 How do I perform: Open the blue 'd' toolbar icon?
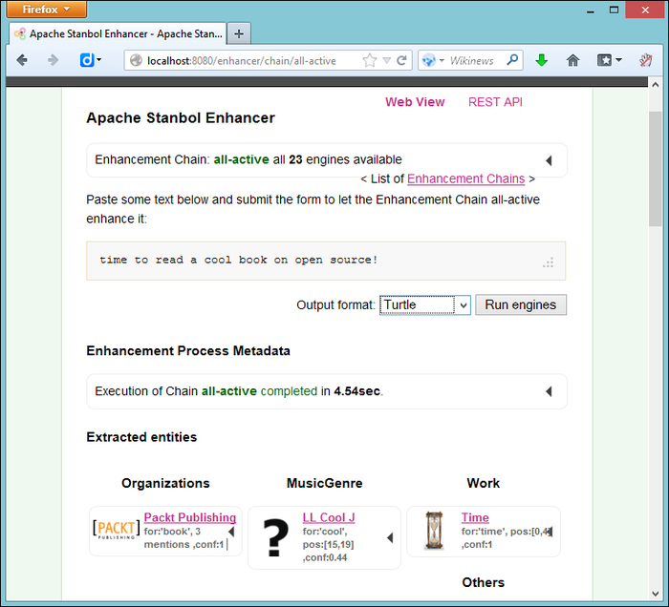coord(87,60)
